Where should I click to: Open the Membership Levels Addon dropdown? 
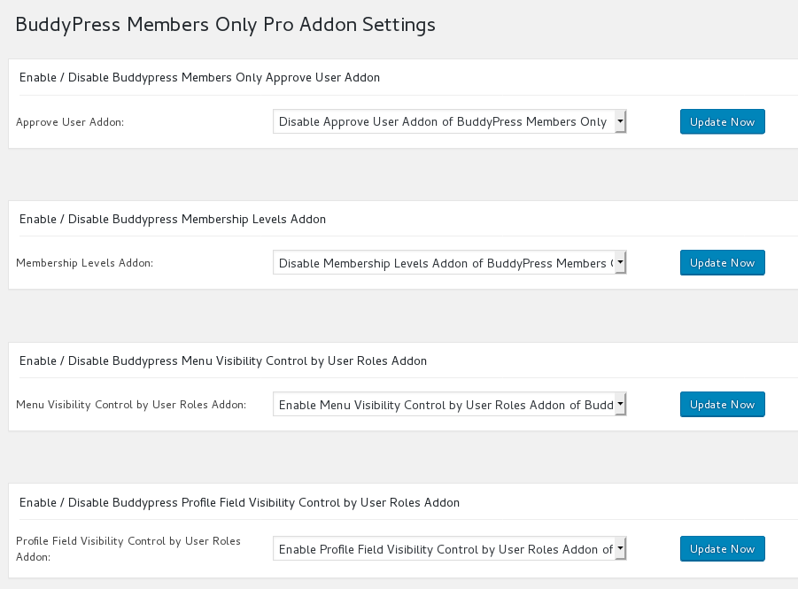click(x=443, y=262)
